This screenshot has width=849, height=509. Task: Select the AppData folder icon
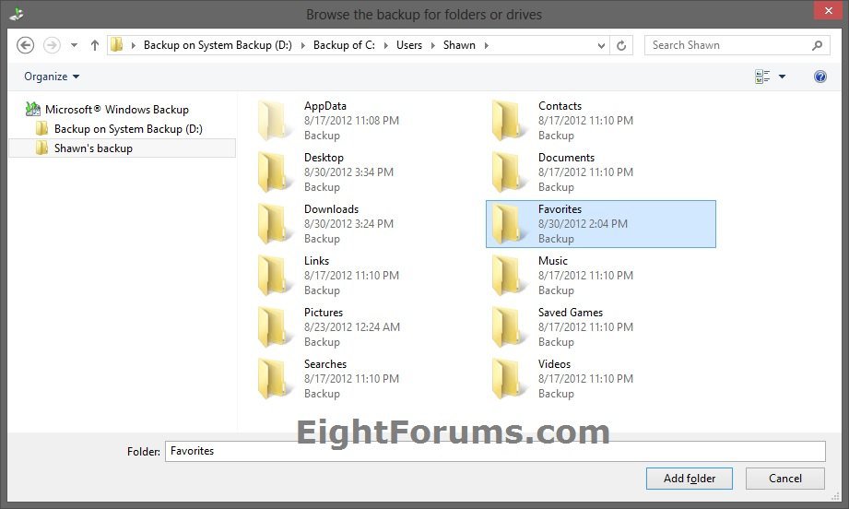click(x=275, y=121)
